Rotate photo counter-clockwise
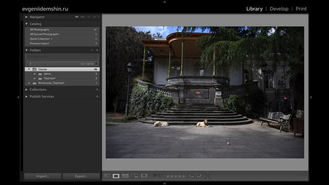Image resolution: width=329 pixels, height=185 pixels. pos(192,176)
